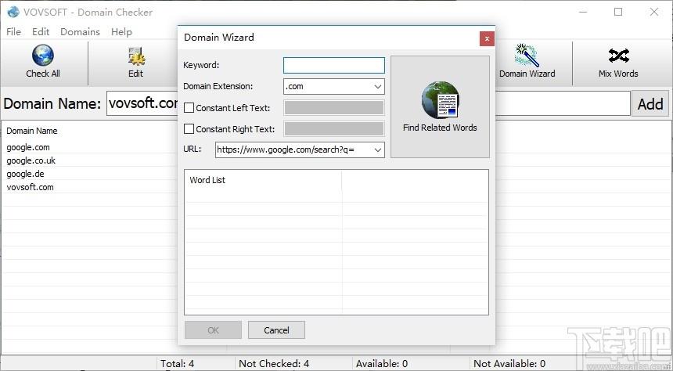The width and height of the screenshot is (673, 371).
Task: Enable Constant Left Text checkbox
Action: click(x=189, y=108)
